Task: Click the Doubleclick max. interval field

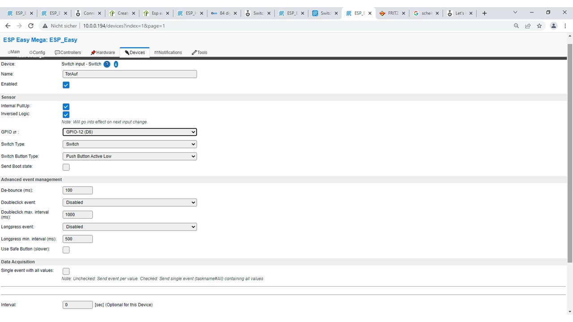Action: point(77,214)
